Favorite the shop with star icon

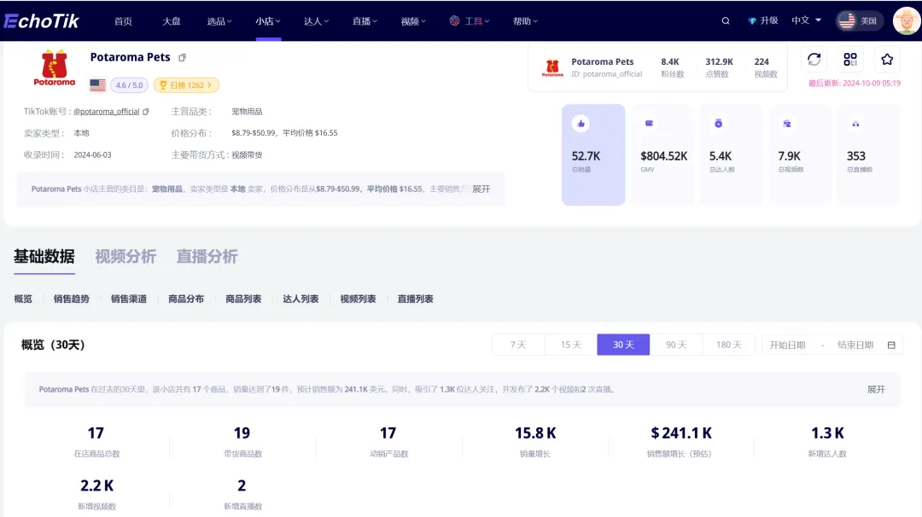click(887, 59)
